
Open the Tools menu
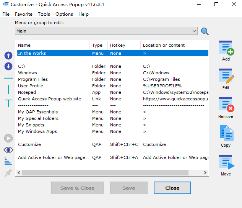pyautogui.click(x=44, y=14)
